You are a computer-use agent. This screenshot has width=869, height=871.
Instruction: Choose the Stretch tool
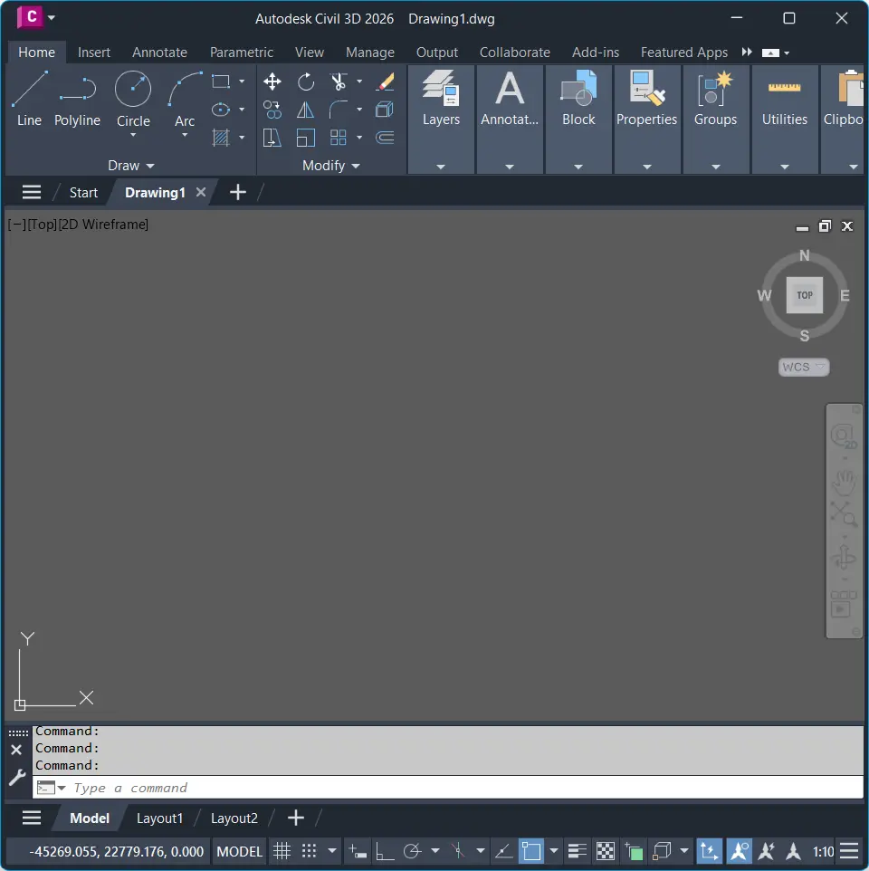272,138
